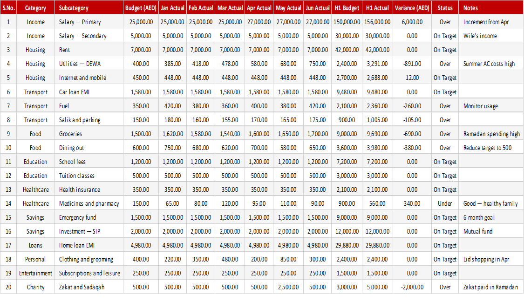Select the 3,291.00 H1 Actual cell
The height and width of the screenshot is (307, 524).
point(377,64)
